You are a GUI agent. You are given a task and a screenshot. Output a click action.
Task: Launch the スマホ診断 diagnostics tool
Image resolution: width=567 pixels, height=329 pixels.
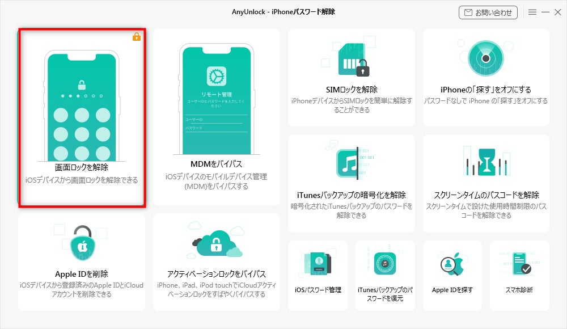pyautogui.click(x=520, y=275)
